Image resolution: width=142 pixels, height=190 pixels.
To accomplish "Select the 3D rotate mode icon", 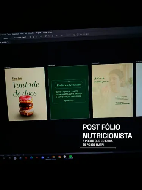I will 74,35.
